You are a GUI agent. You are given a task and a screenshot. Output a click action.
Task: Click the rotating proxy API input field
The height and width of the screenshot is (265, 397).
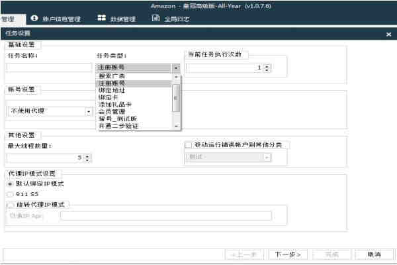pos(166,216)
